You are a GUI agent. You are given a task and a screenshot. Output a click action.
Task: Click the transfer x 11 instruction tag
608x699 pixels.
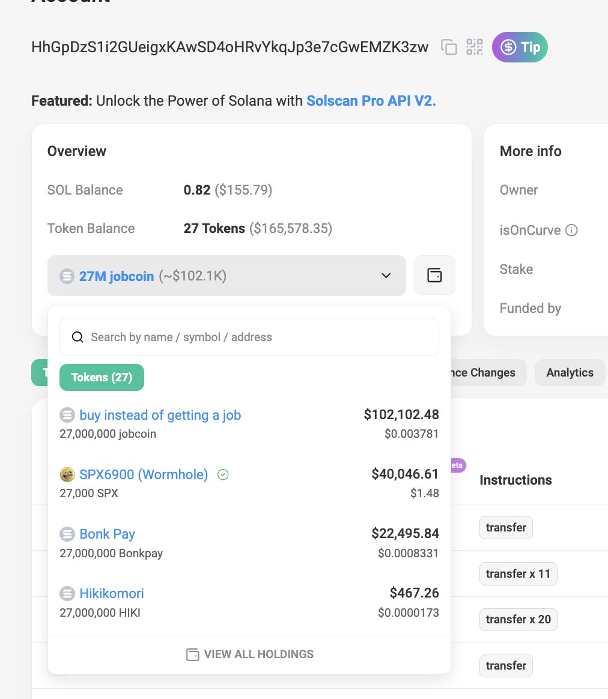518,573
